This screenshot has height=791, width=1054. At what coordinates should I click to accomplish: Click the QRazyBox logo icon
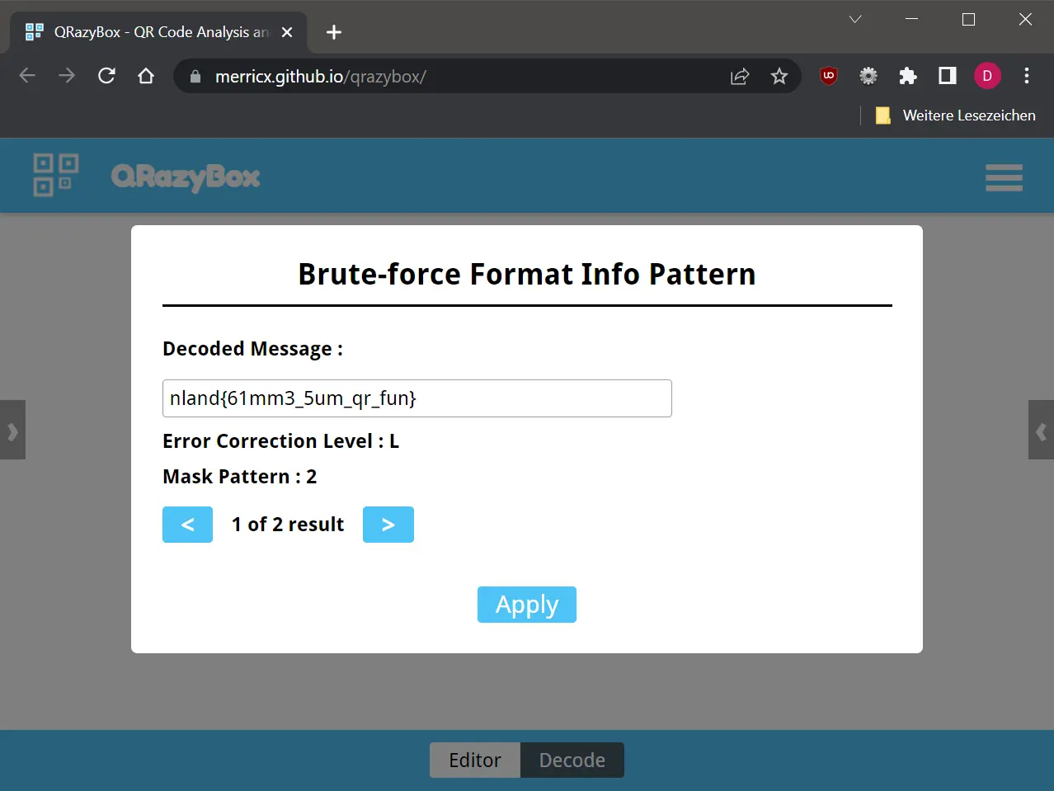(55, 175)
